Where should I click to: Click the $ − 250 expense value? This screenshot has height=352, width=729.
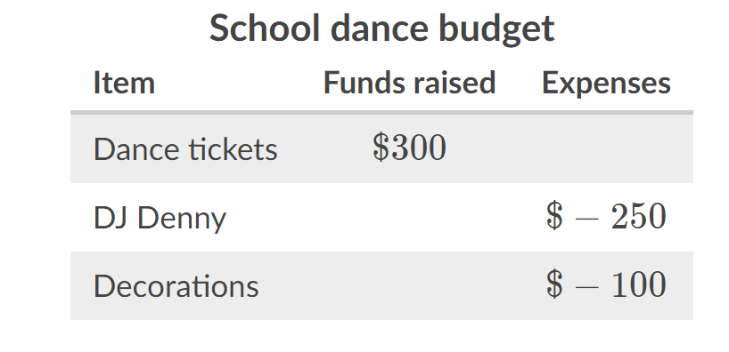(606, 216)
